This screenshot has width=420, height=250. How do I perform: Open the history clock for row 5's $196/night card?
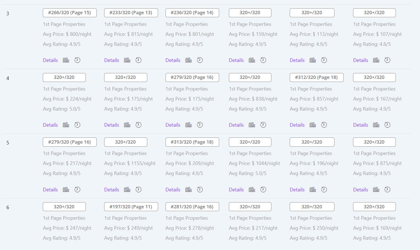click(x=324, y=189)
